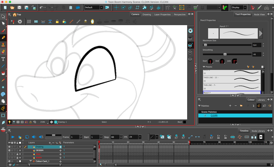Screen dimensions: 274x167
Task: Unlock the clean layer padlock
Action: click(x=17, y=154)
